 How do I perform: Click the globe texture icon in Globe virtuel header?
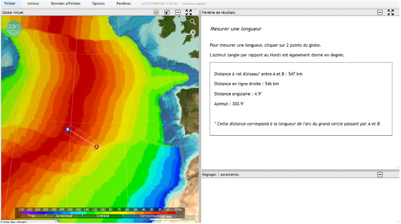(x=156, y=12)
